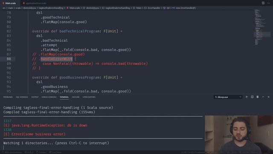Click the Scala file icon before Main.scala breadcrumb
Screen dimensions: 273x154
tap(67, 8)
